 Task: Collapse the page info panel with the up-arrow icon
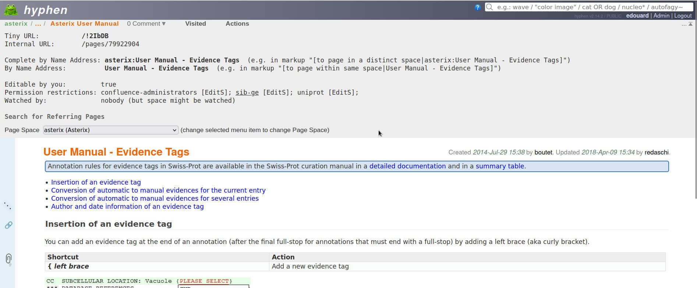coord(690,24)
